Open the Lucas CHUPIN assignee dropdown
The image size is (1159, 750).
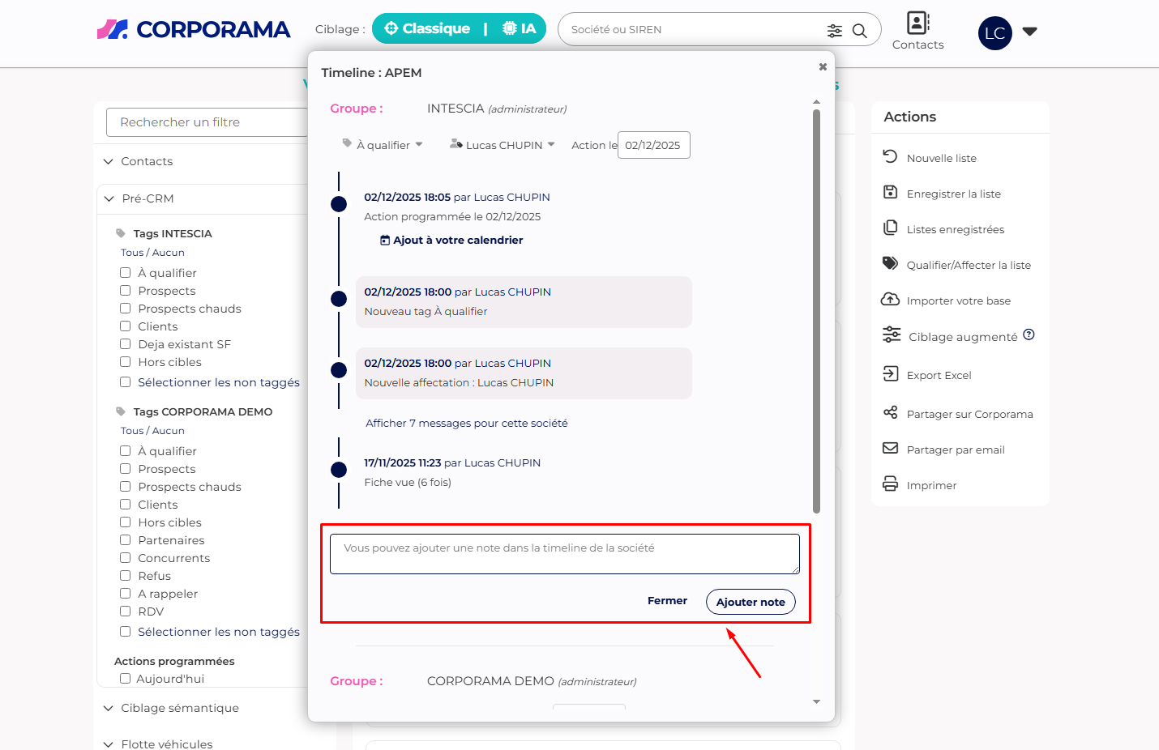click(x=503, y=145)
